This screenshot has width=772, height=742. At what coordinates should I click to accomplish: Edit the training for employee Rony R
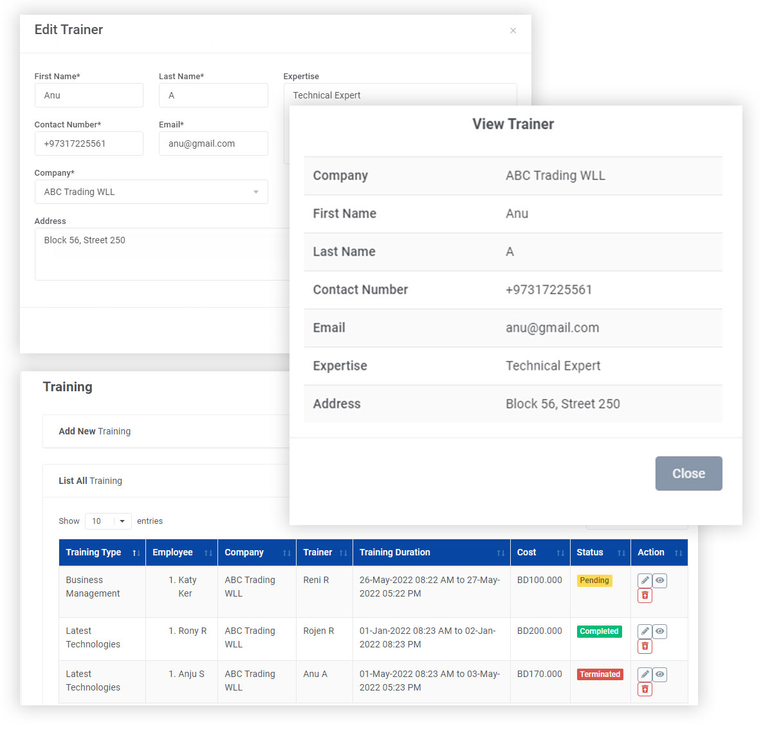pyautogui.click(x=645, y=631)
